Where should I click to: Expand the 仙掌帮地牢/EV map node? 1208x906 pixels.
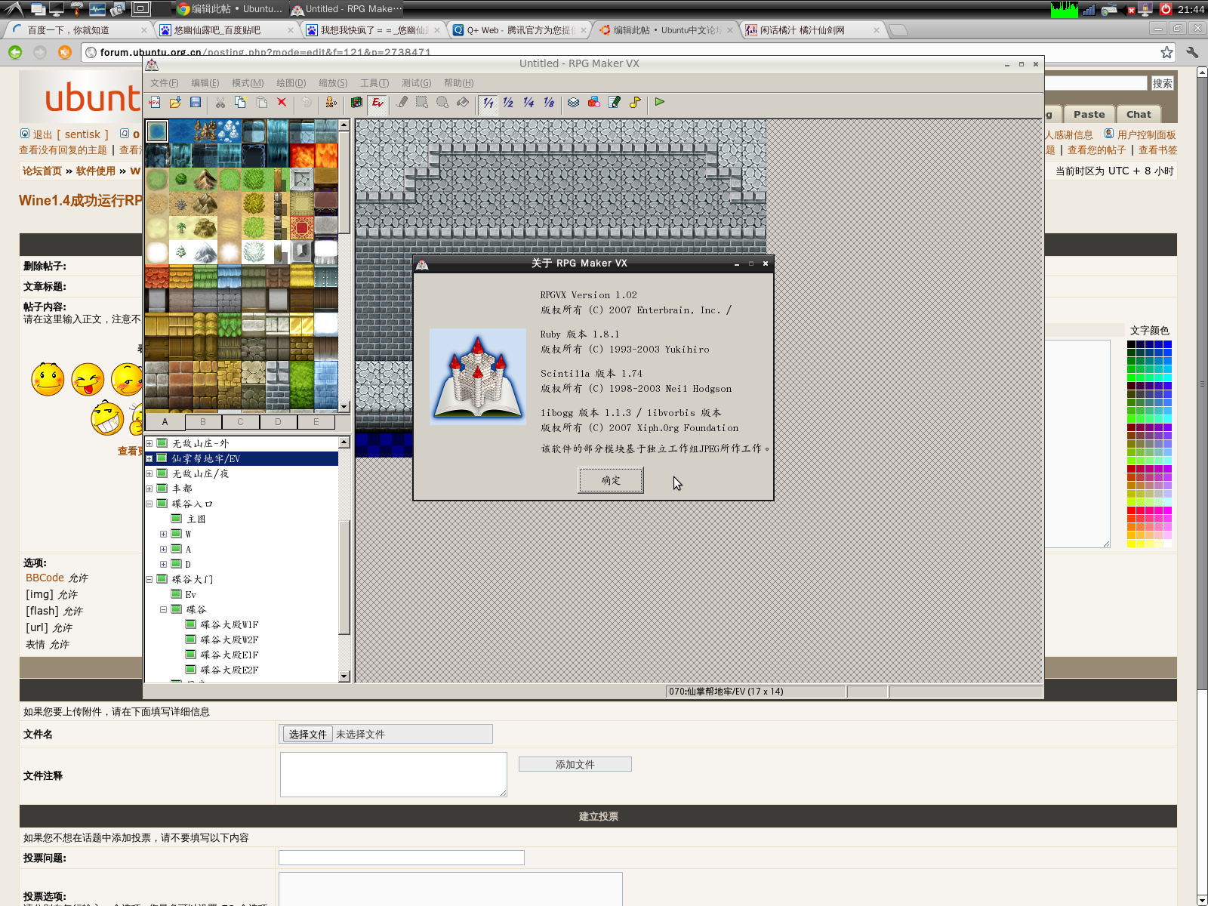149,459
